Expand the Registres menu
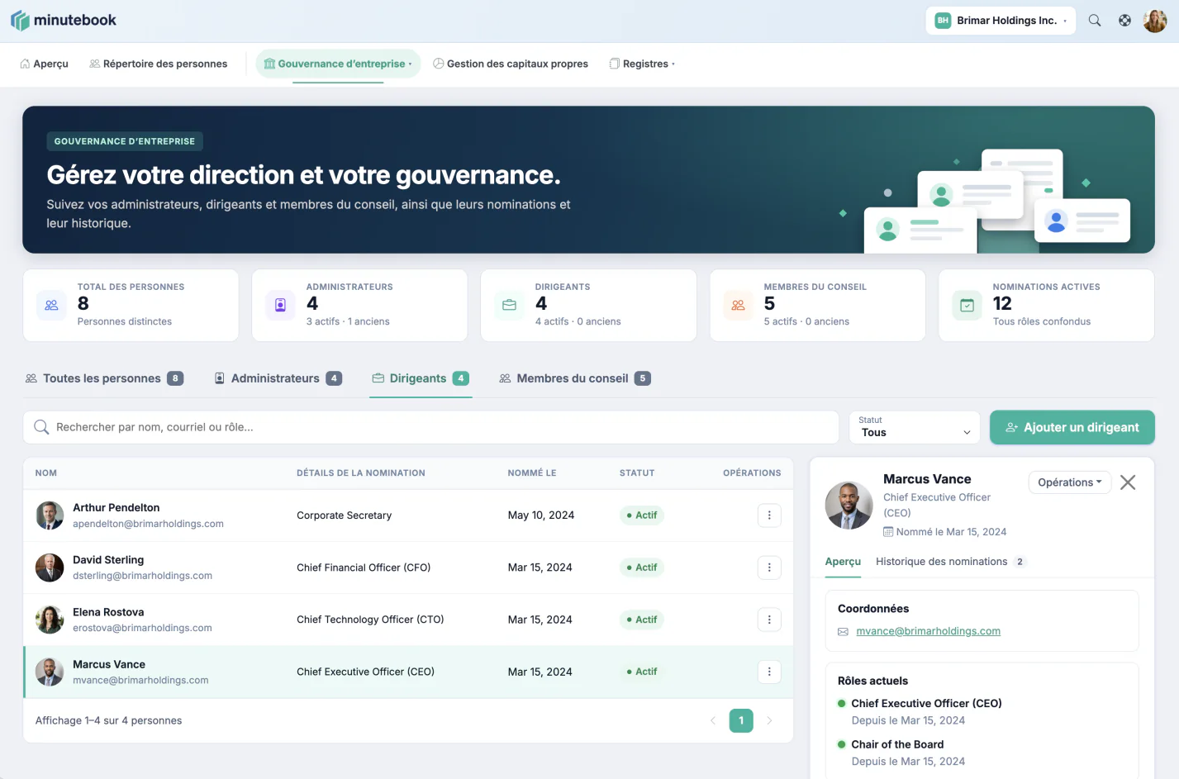The width and height of the screenshot is (1179, 779). point(642,64)
